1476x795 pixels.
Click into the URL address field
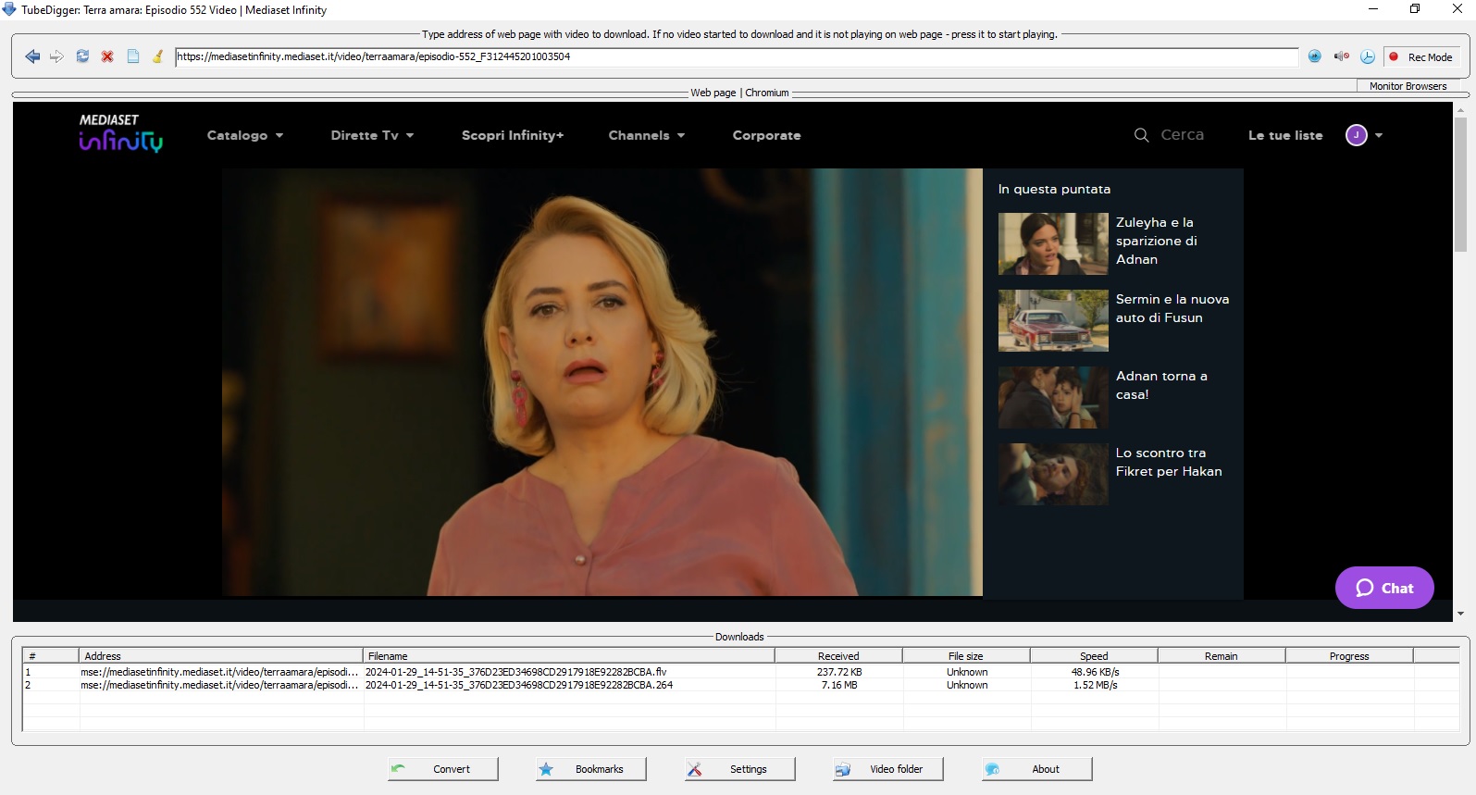tap(737, 56)
